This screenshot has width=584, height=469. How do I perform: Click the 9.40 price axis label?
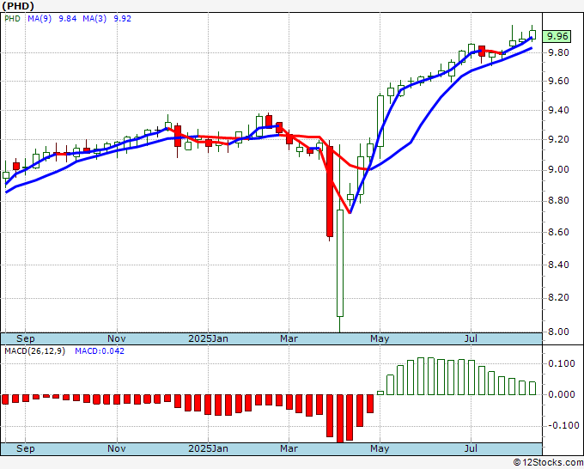558,110
